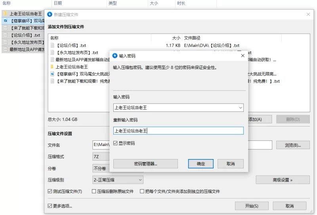This screenshot has width=317, height=215.
Task: Select the 【痉挛崩坏】 video file icon in the archive list
Action: [x=52, y=74]
